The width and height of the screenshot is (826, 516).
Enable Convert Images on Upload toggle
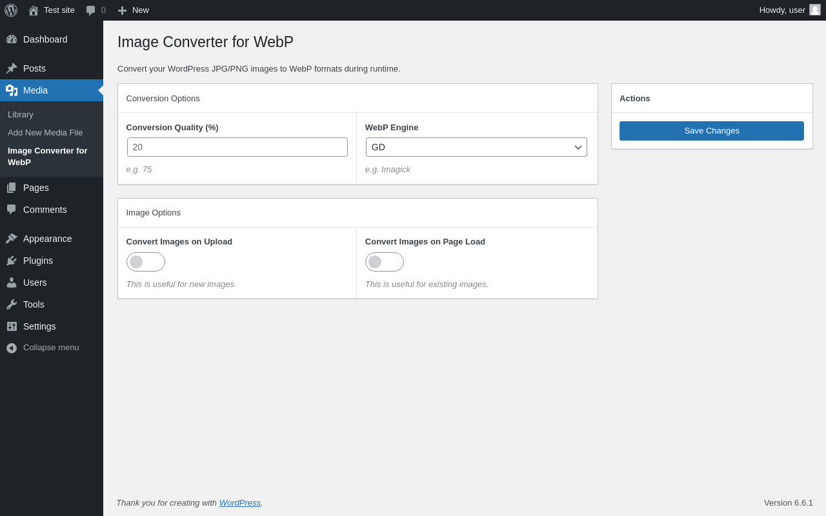[146, 262]
